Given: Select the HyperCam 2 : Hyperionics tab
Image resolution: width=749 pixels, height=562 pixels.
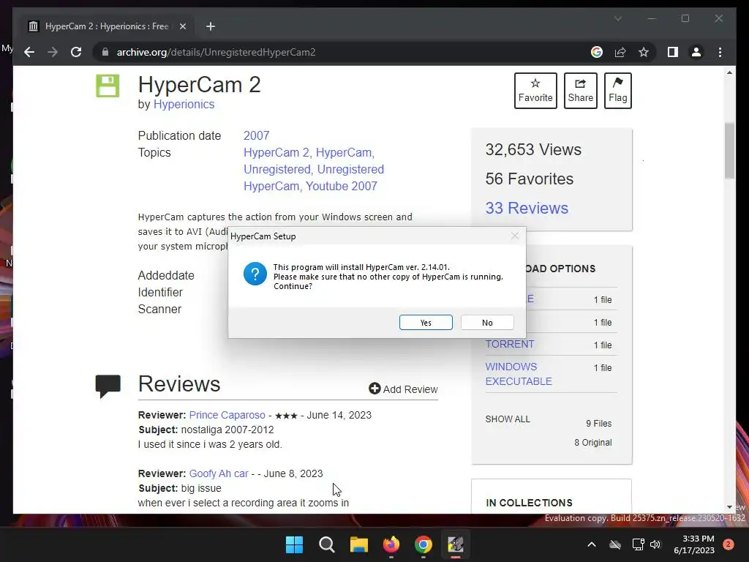Looking at the screenshot, I should (107, 26).
